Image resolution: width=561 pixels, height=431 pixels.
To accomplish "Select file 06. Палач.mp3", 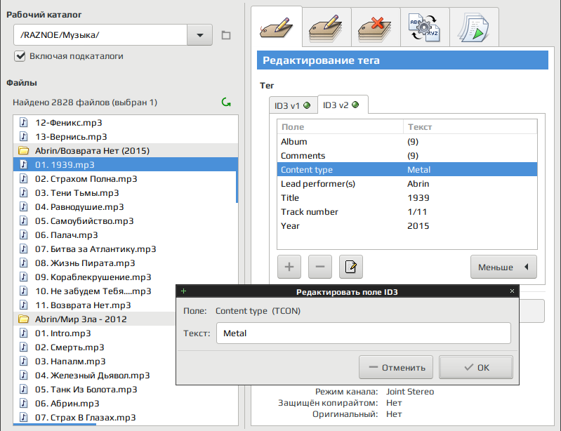I will [x=125, y=235].
